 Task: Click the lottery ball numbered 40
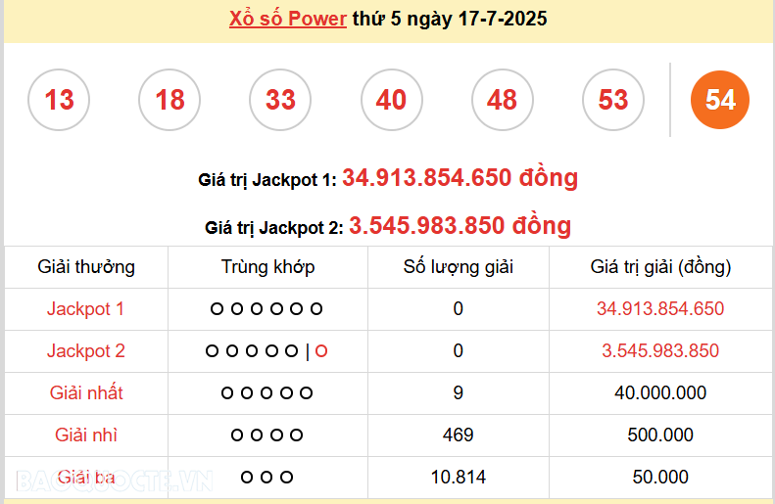click(x=392, y=100)
